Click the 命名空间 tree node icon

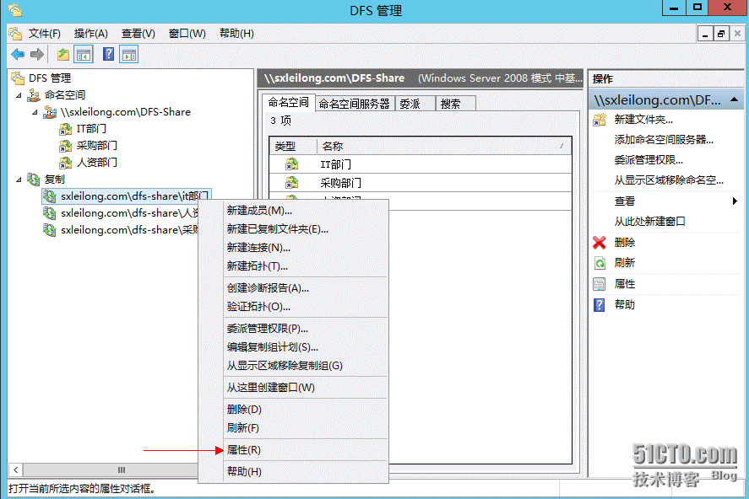(34, 95)
